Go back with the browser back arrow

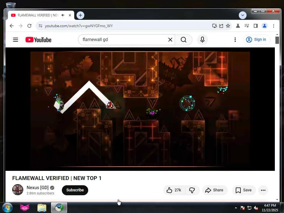point(12,26)
